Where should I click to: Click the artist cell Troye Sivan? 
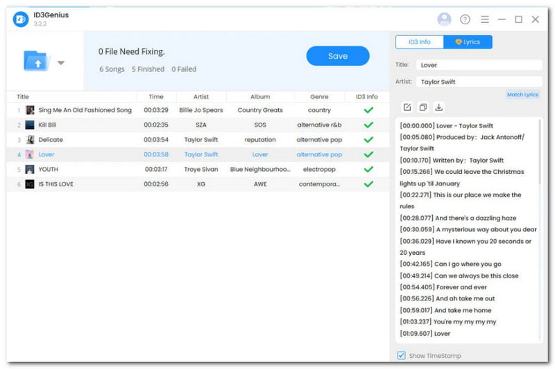pyautogui.click(x=201, y=169)
